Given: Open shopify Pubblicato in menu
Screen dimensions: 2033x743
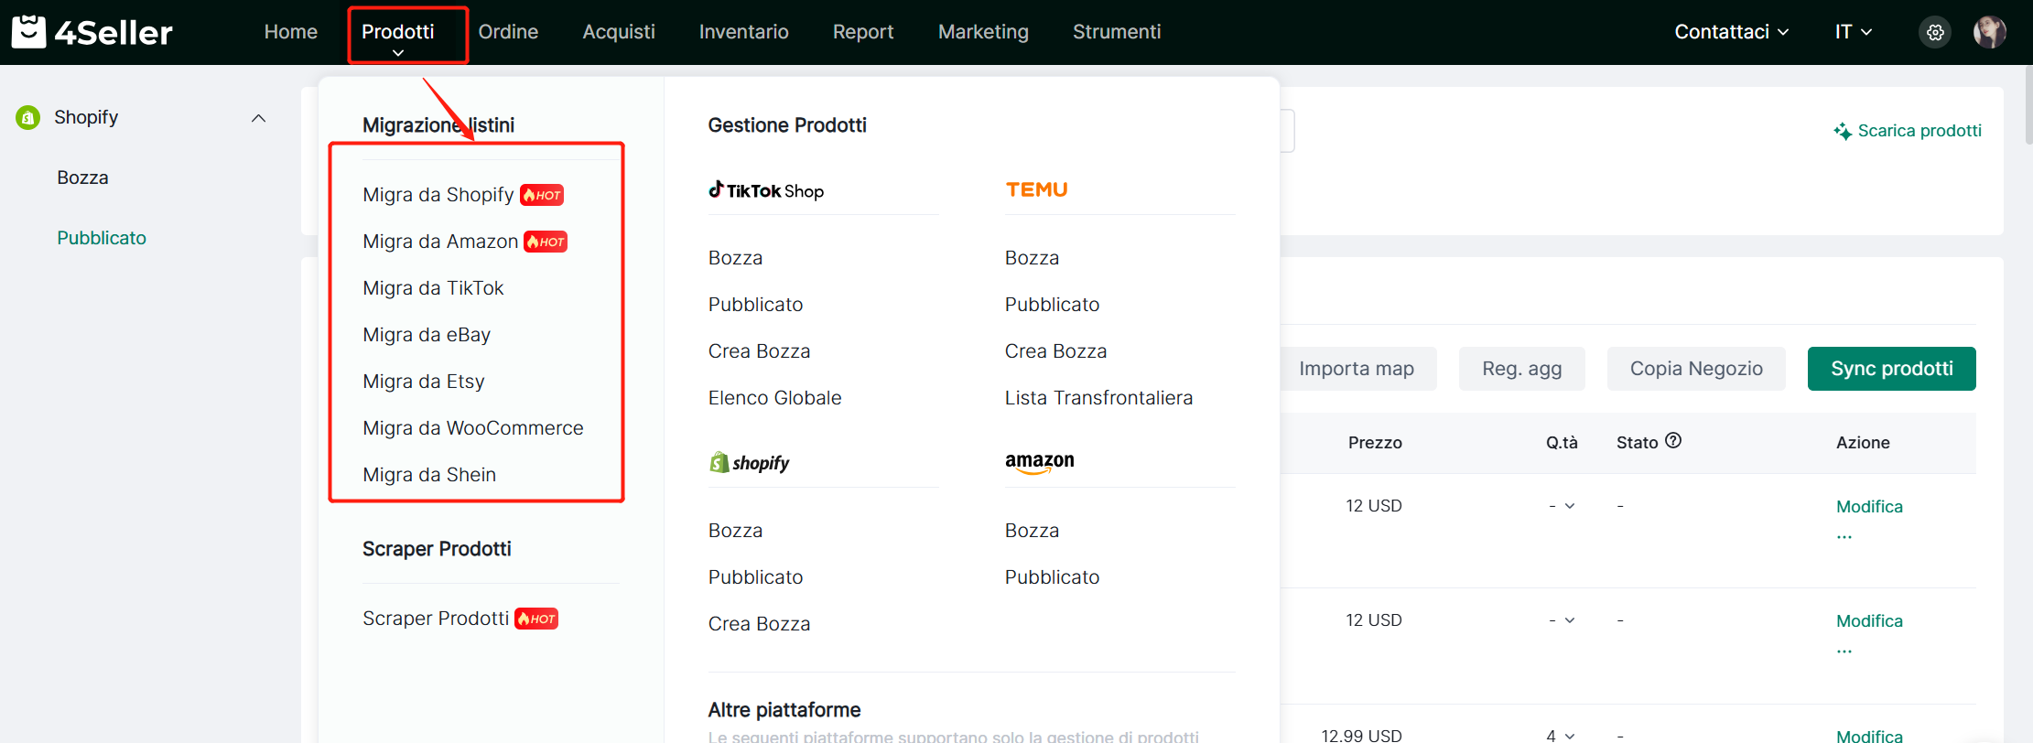Looking at the screenshot, I should (755, 577).
